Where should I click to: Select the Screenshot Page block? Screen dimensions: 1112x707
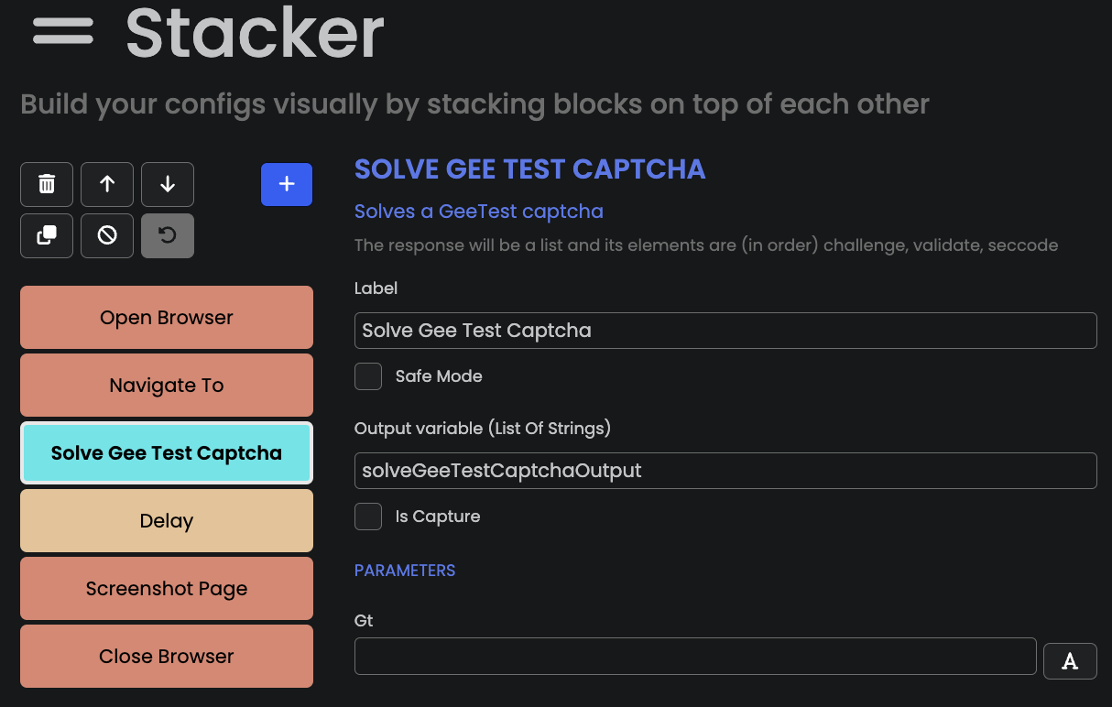167,589
